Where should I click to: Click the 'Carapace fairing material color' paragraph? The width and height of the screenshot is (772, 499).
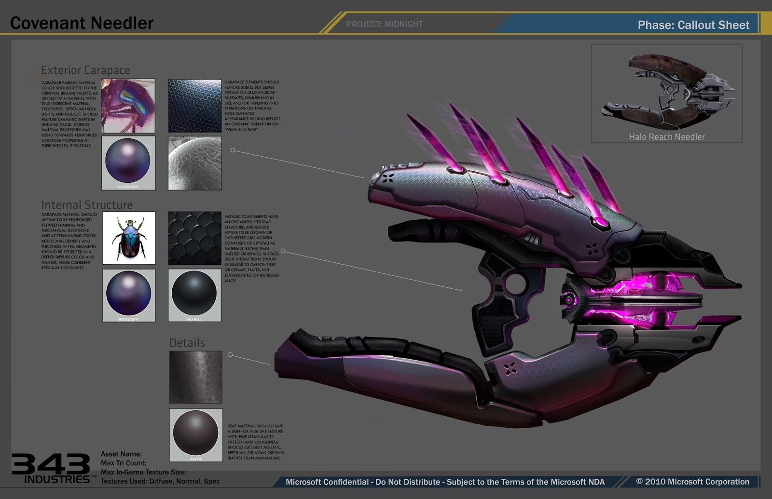pos(69,114)
